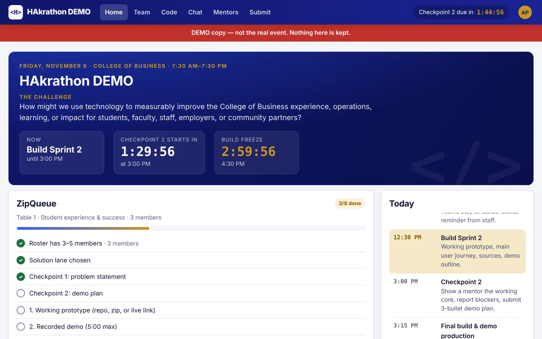Switch to the Code tab

click(x=169, y=12)
